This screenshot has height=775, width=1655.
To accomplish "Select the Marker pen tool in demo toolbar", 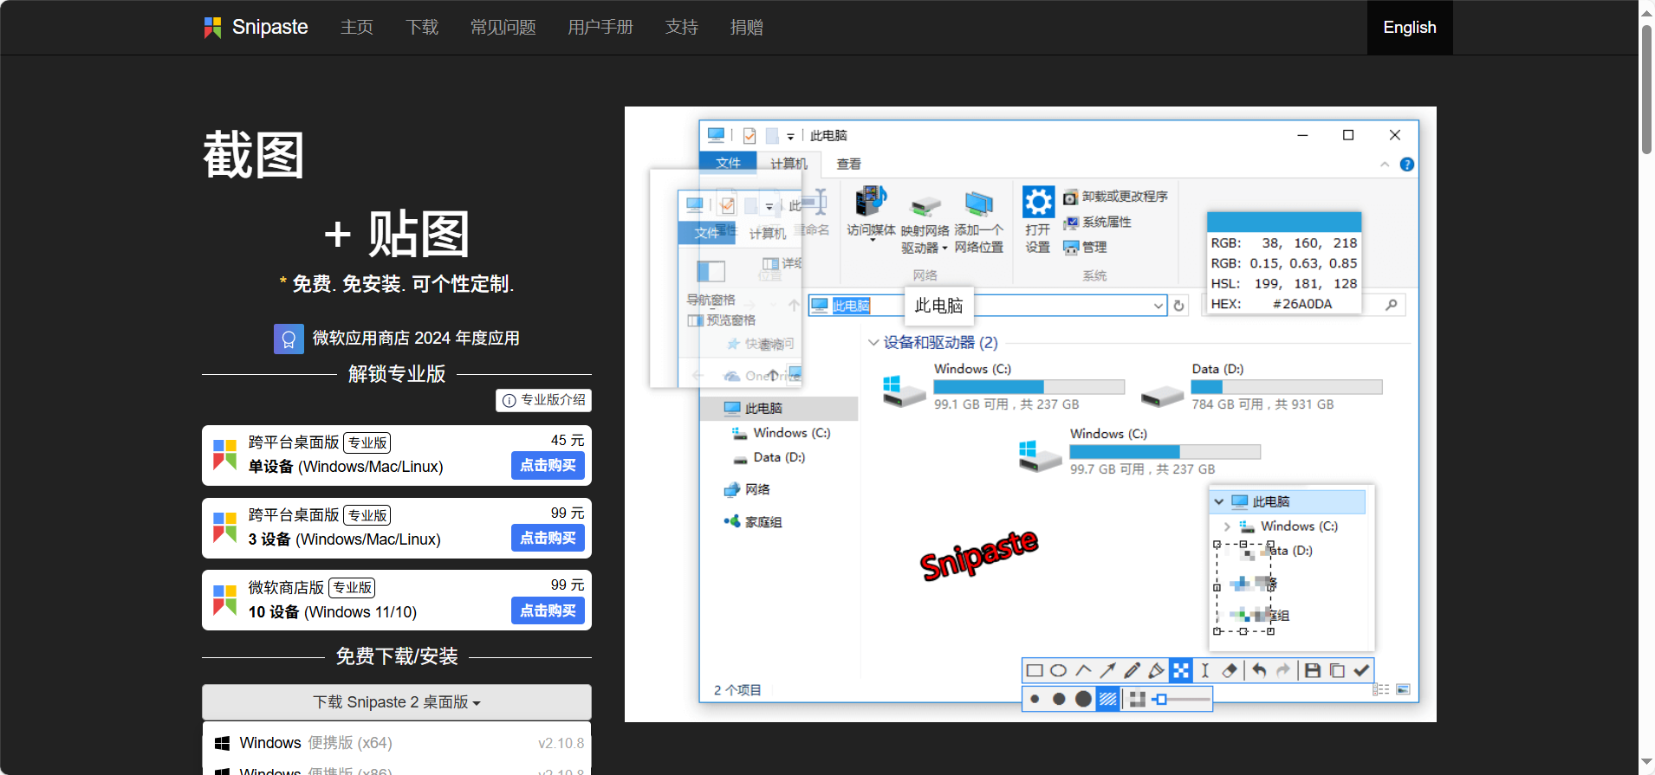I will [x=1156, y=670].
